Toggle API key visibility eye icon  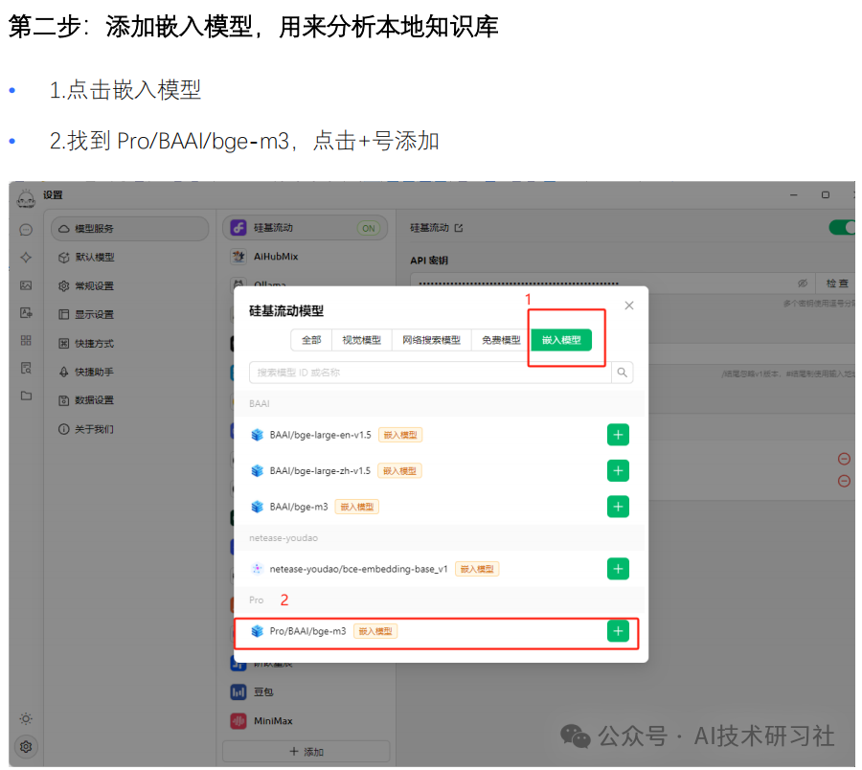tap(803, 283)
